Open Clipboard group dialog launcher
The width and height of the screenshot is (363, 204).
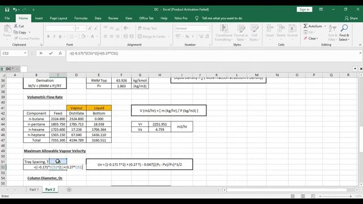[41, 45]
